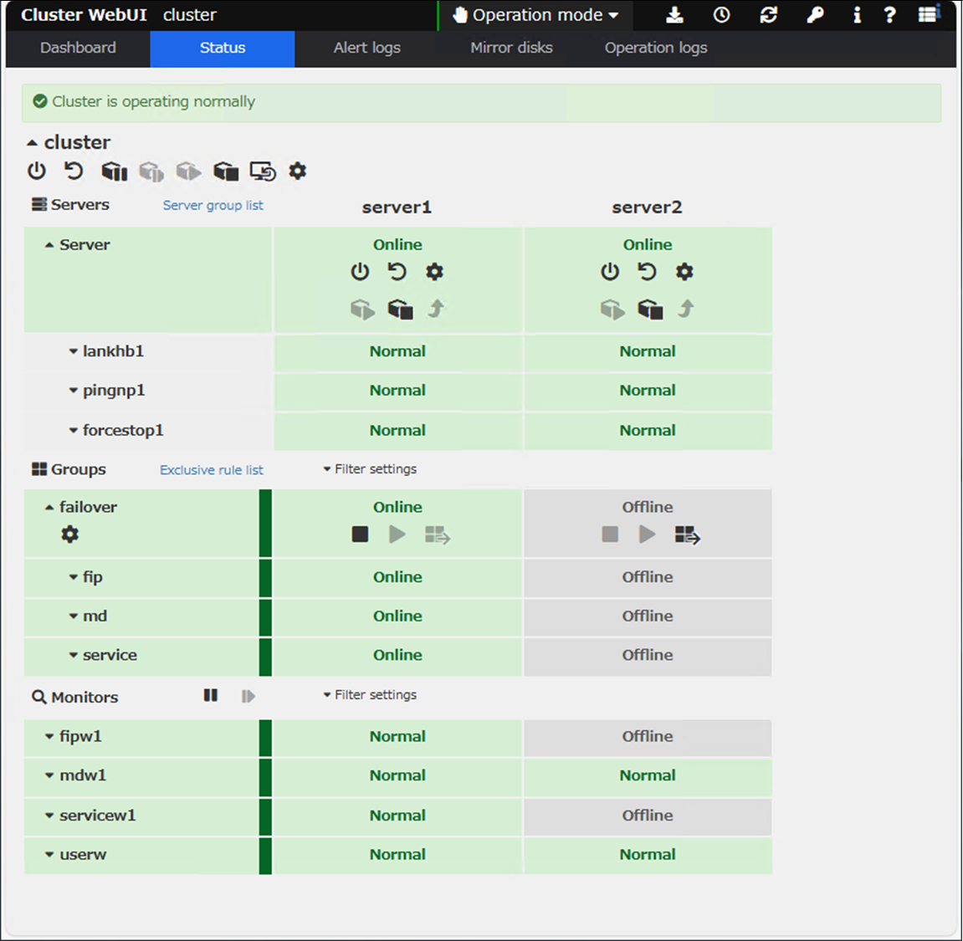Click the refresh icon in top bar

coord(768,15)
